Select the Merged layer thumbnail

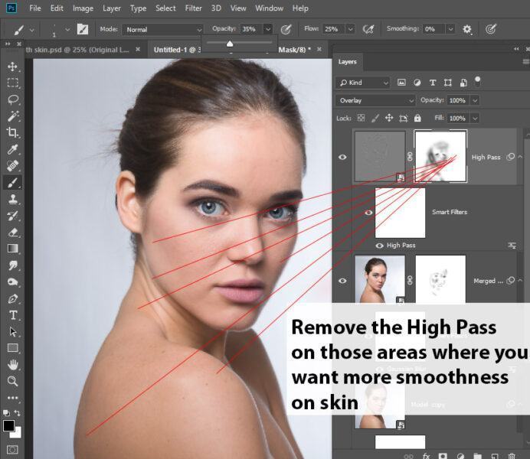tap(380, 280)
